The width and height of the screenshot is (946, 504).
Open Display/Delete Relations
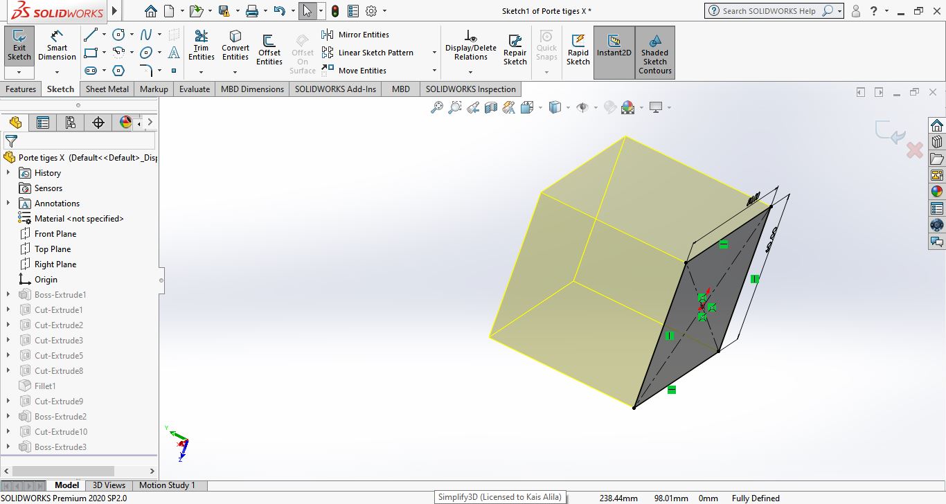(471, 45)
